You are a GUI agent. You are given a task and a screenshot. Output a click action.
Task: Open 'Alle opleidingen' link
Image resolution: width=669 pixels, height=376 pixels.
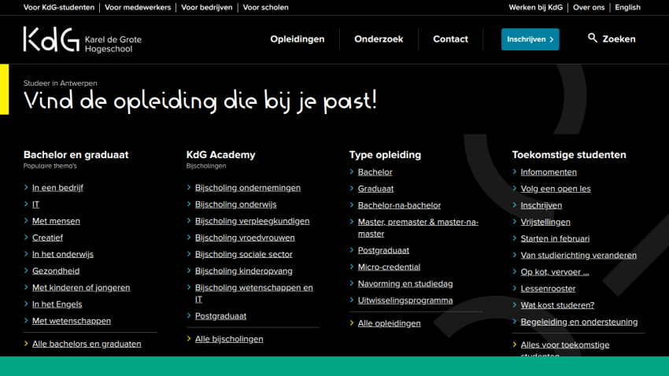pyautogui.click(x=389, y=323)
